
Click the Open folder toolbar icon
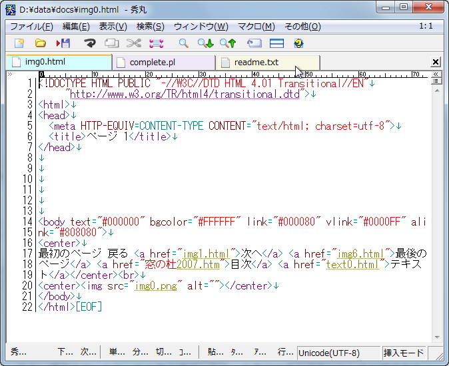pos(41,43)
